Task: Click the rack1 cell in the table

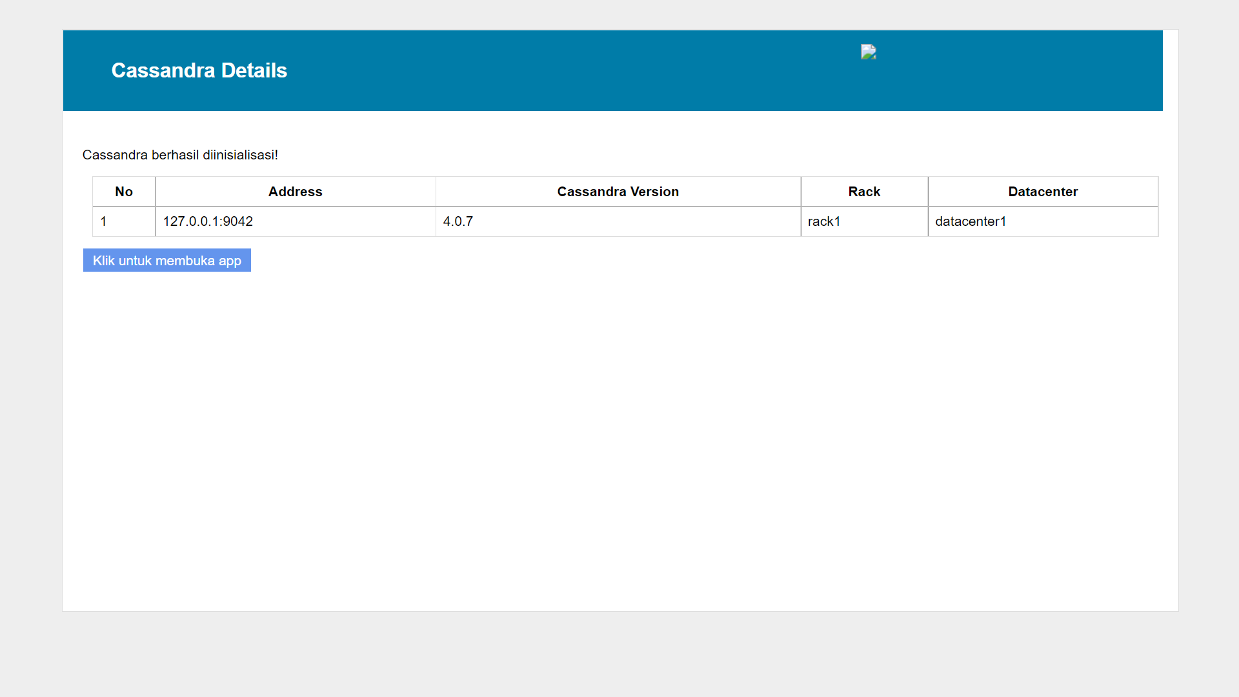Action: [824, 221]
